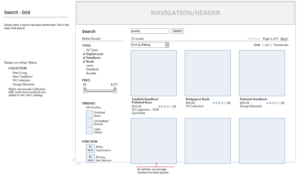Click the Privacy function icon
297x176 pixels.
point(90,159)
